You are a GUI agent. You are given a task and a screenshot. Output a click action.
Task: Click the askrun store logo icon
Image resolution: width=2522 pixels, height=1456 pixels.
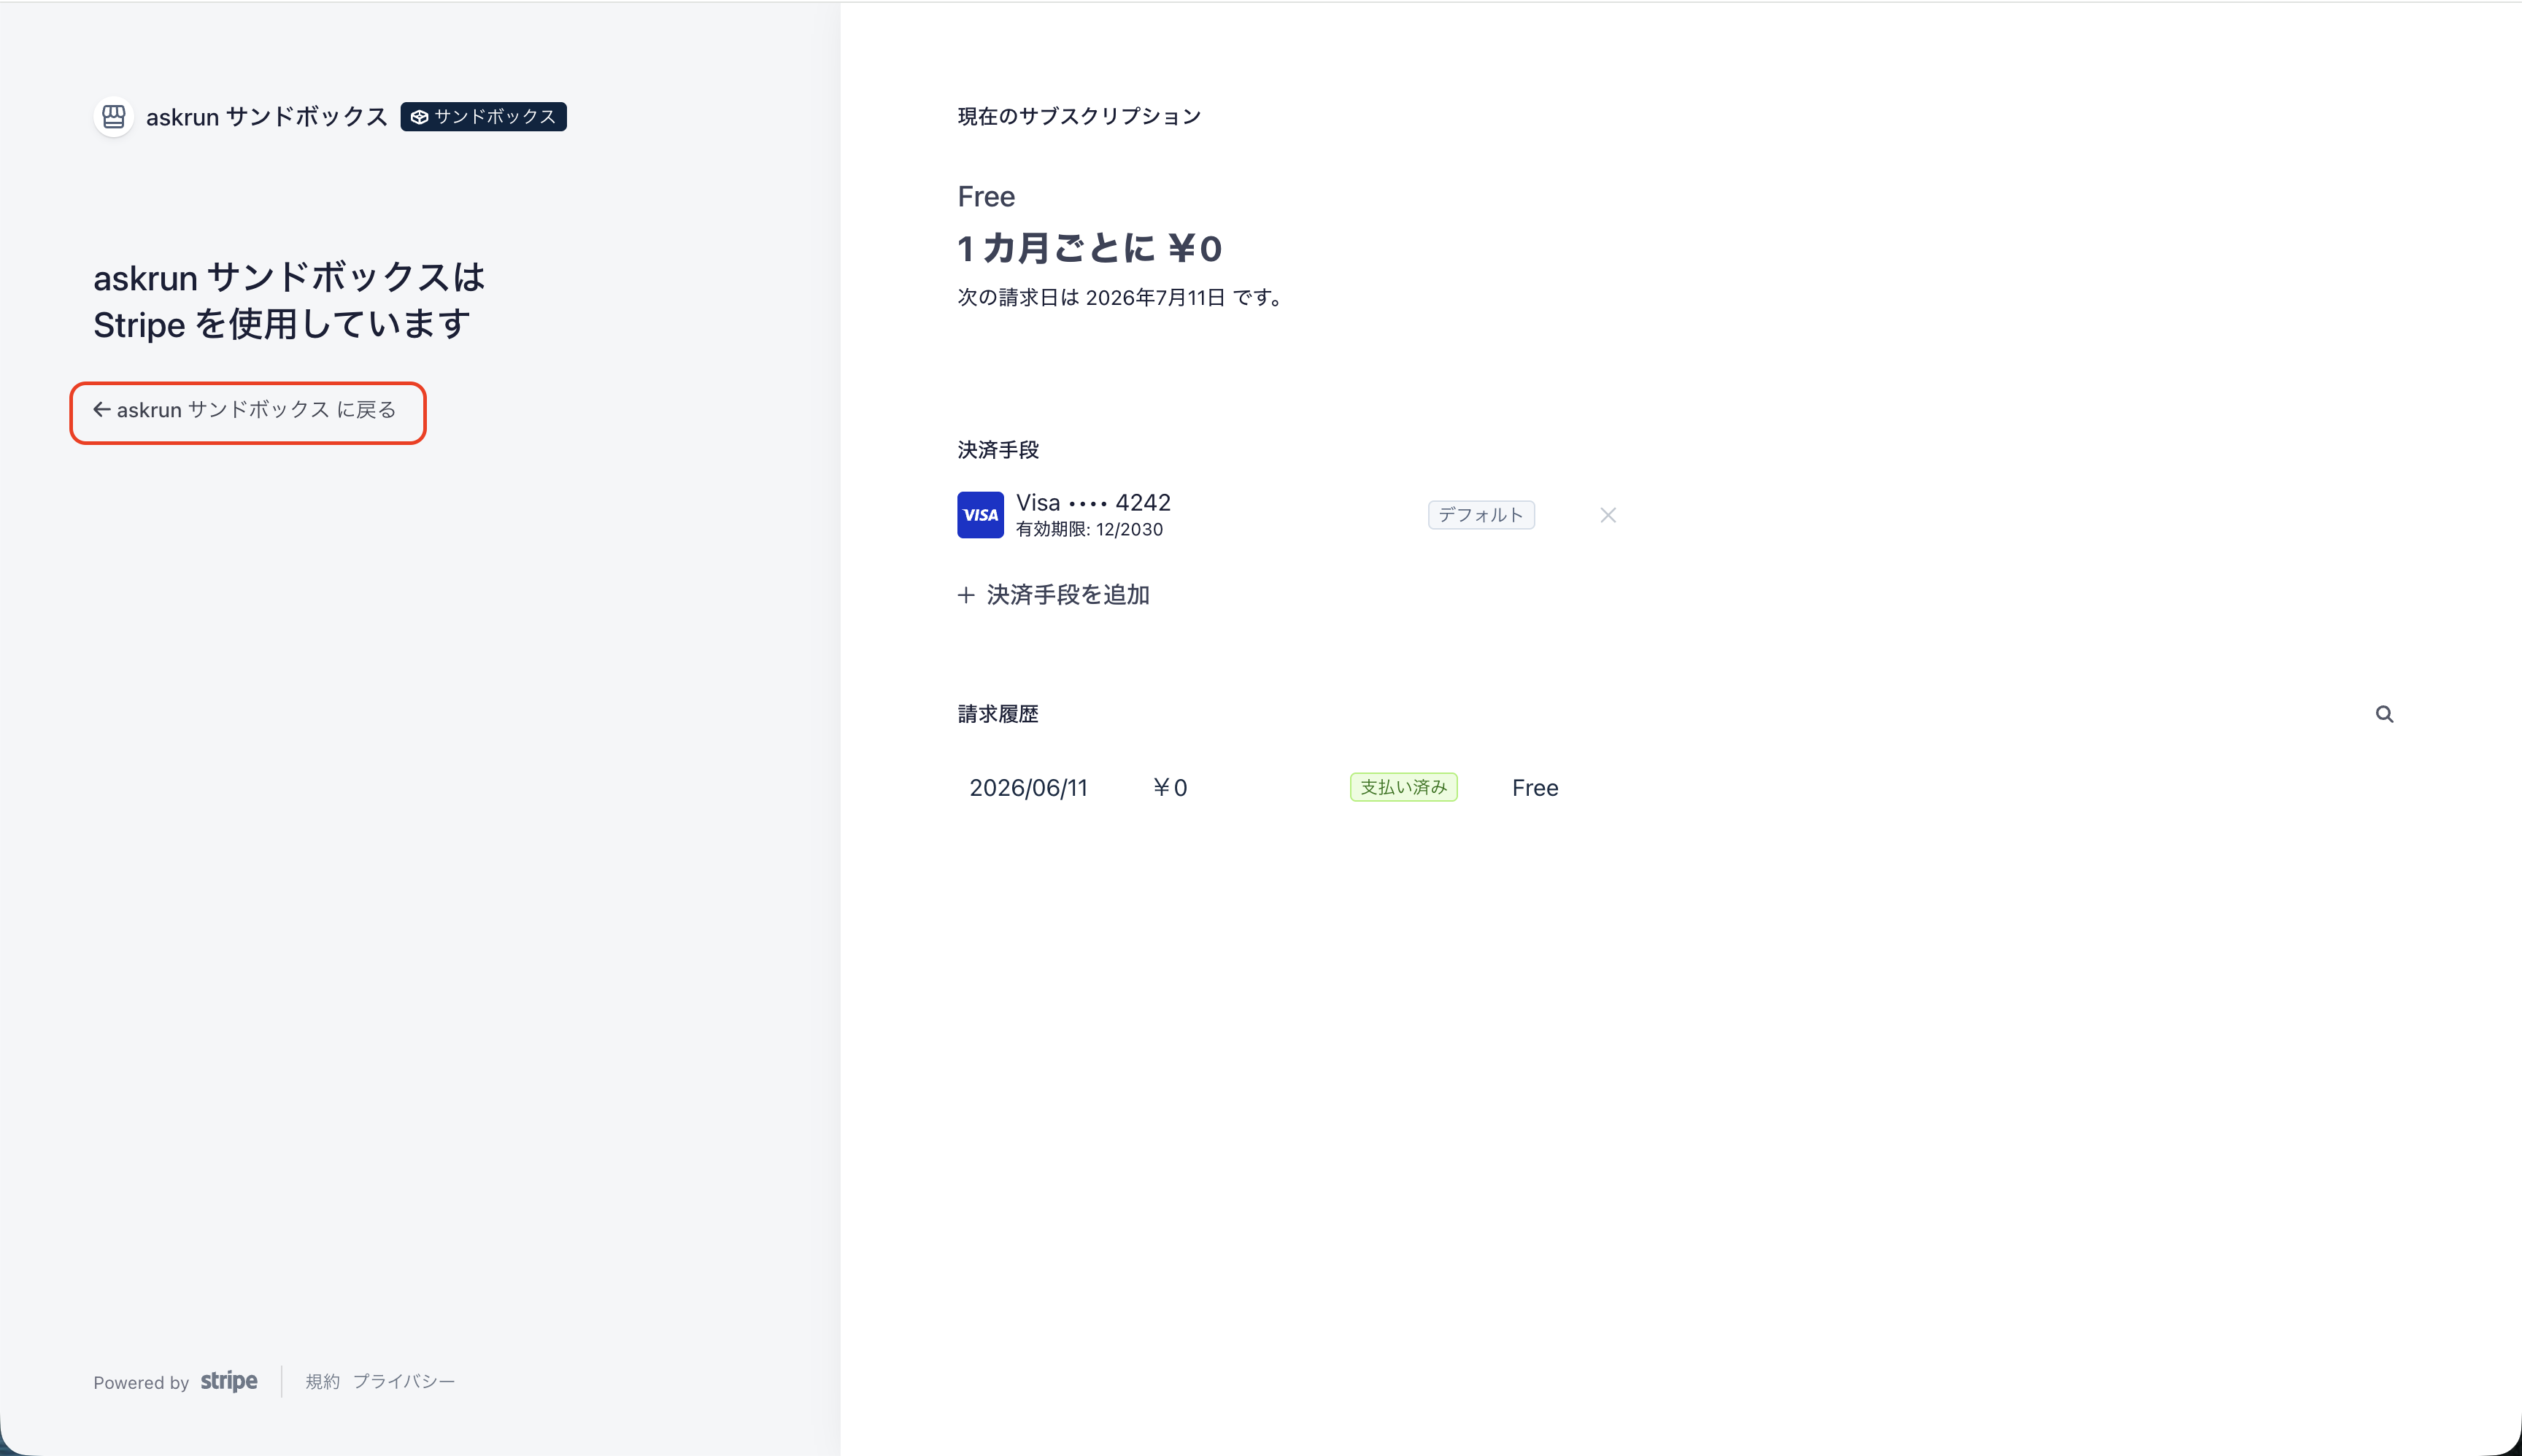[x=114, y=117]
